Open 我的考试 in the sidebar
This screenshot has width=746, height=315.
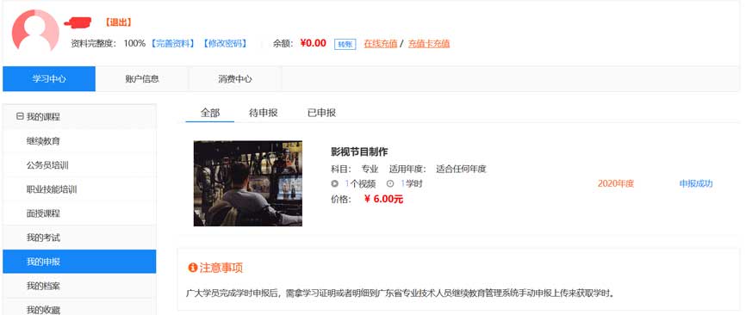pos(79,238)
